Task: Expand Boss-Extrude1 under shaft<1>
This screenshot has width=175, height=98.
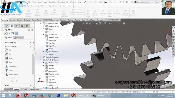Action: 44,51
